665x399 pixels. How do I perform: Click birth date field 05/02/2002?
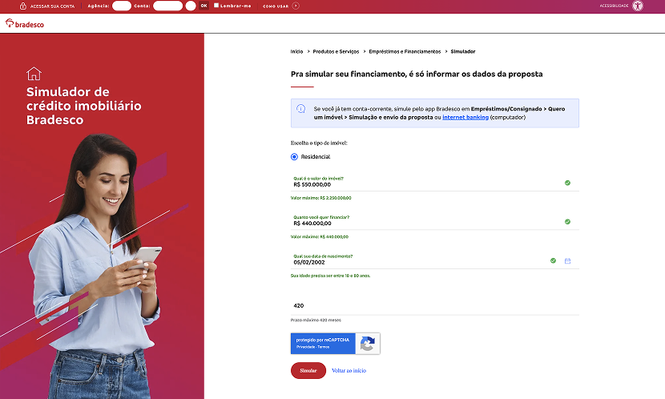pyautogui.click(x=435, y=260)
